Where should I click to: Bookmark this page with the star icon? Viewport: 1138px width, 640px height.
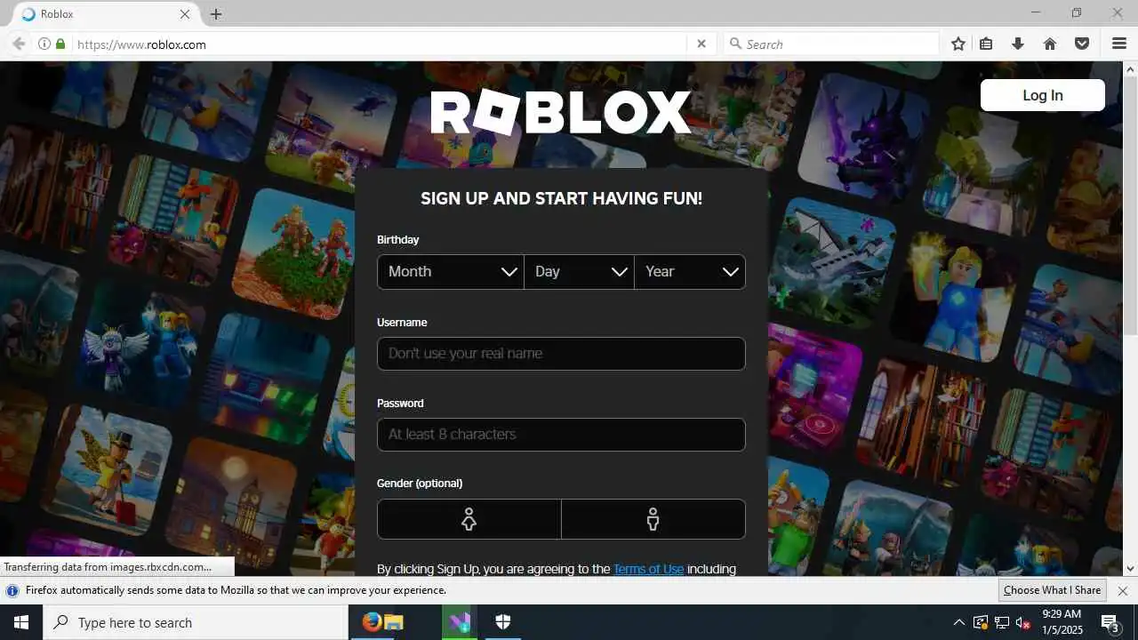(958, 44)
